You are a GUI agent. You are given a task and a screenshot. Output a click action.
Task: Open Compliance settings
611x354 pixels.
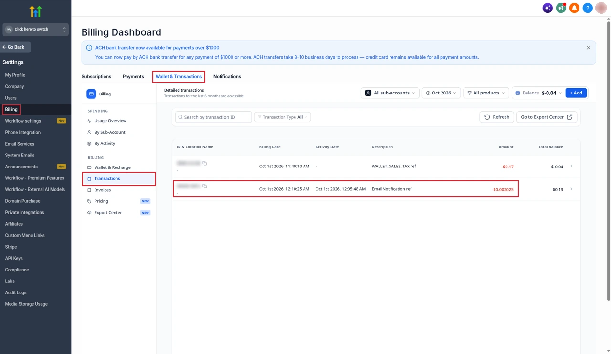point(17,270)
